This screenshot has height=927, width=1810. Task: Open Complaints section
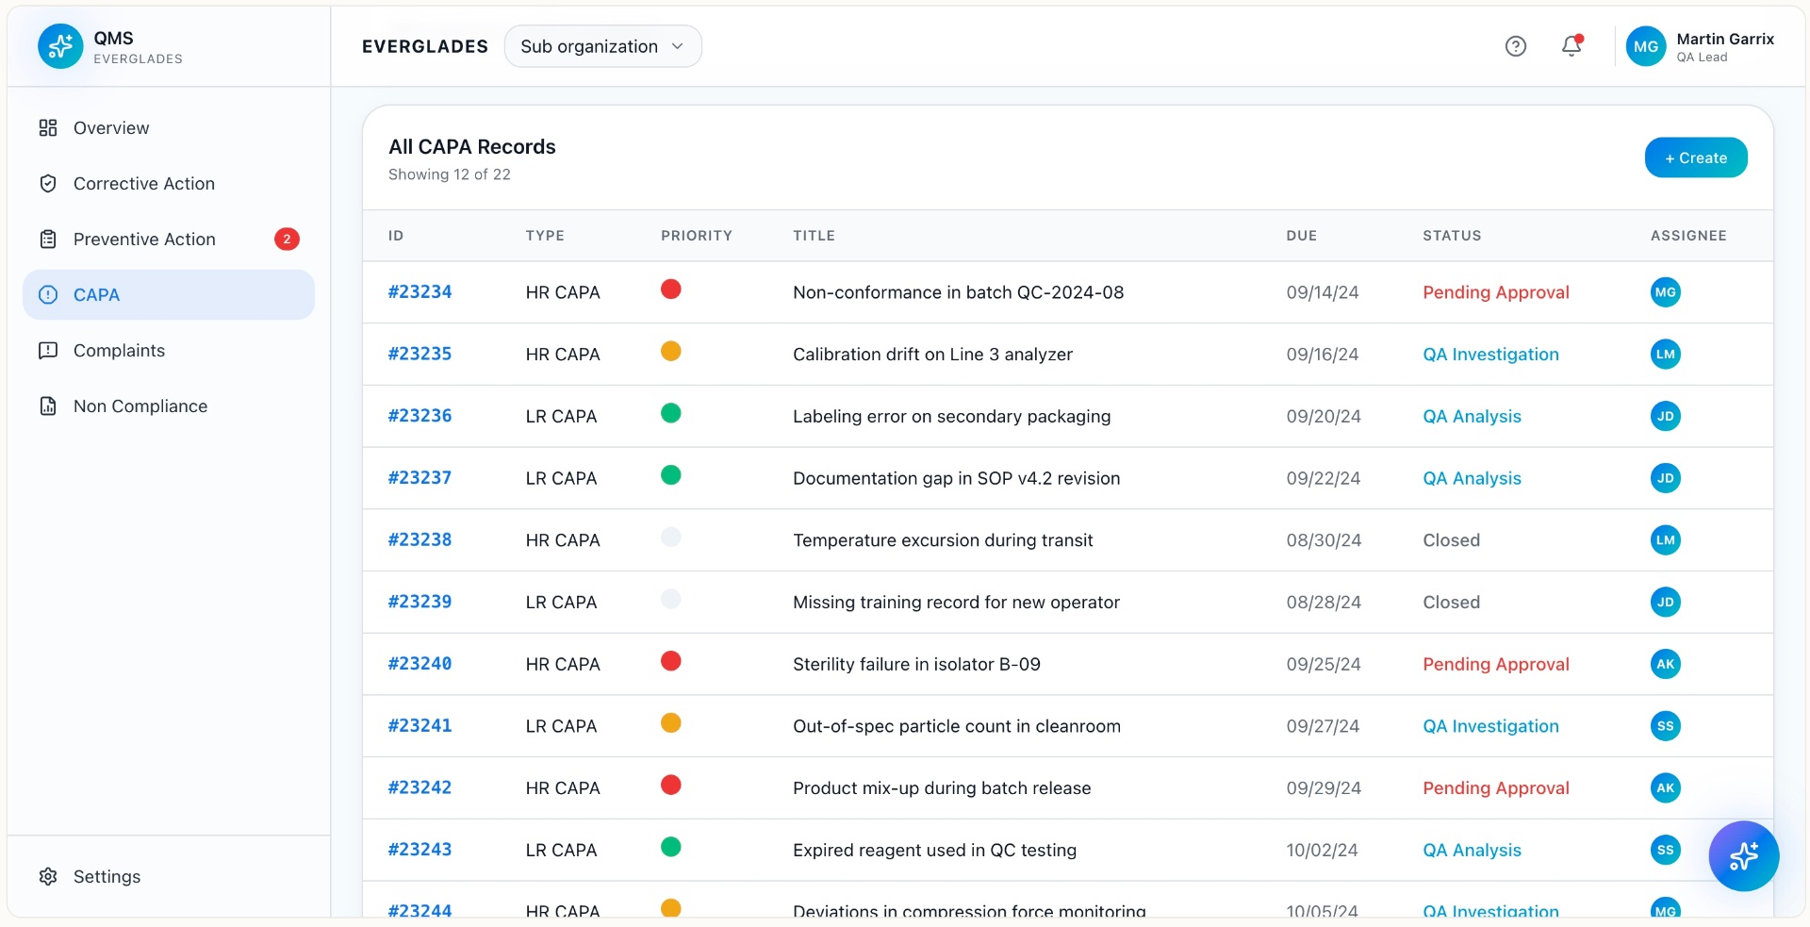[169, 351]
